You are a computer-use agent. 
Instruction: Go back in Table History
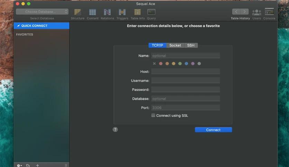pos(236,12)
